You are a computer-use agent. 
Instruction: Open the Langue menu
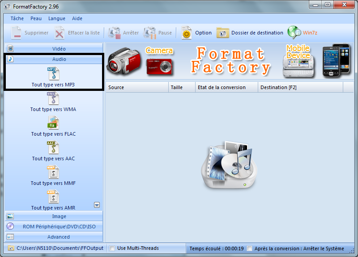[x=57, y=18]
